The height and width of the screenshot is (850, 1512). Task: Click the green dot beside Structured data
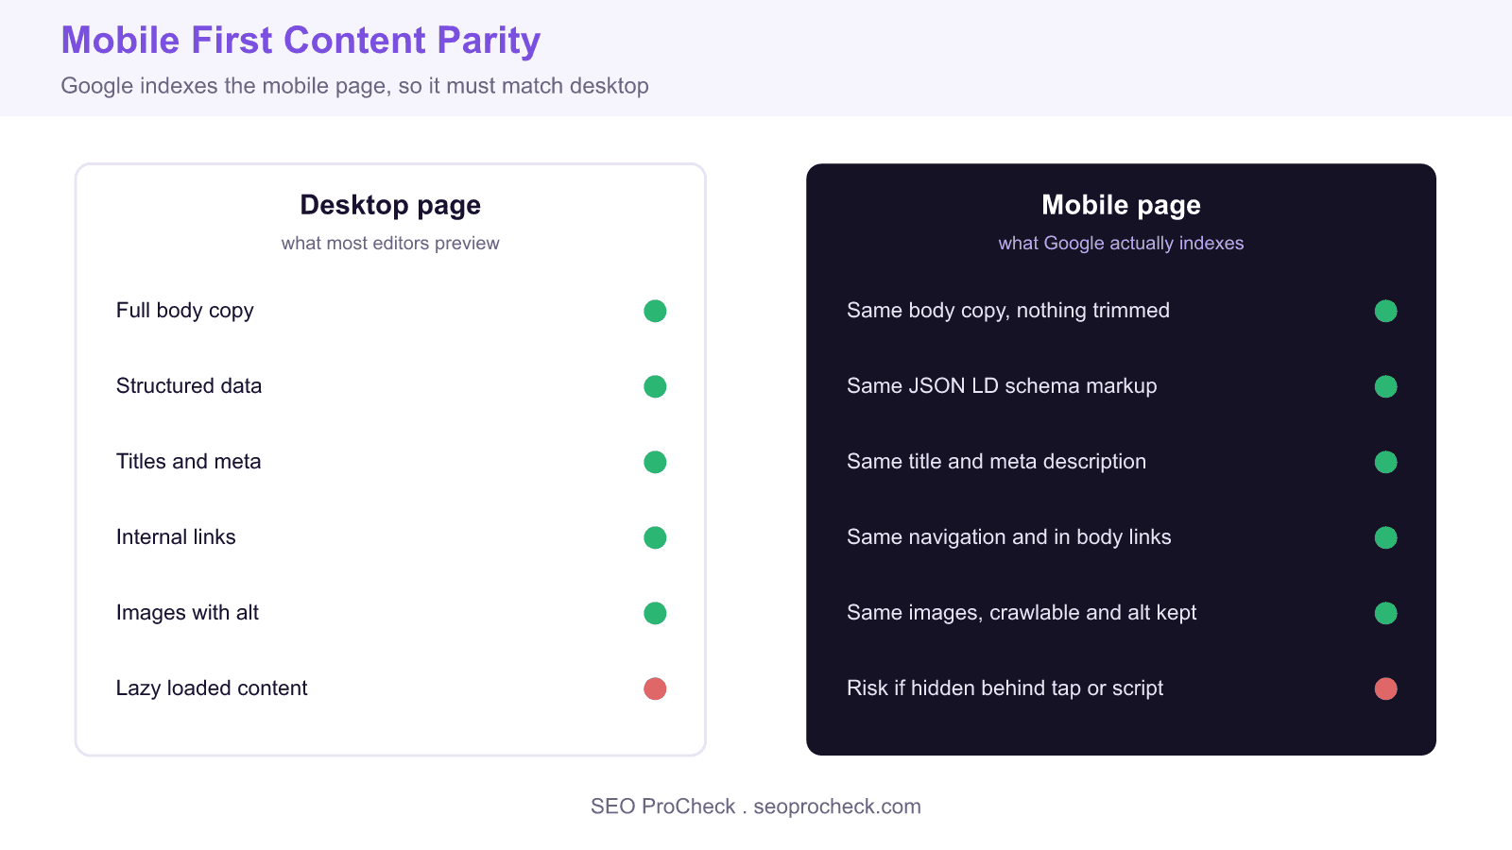(x=655, y=386)
